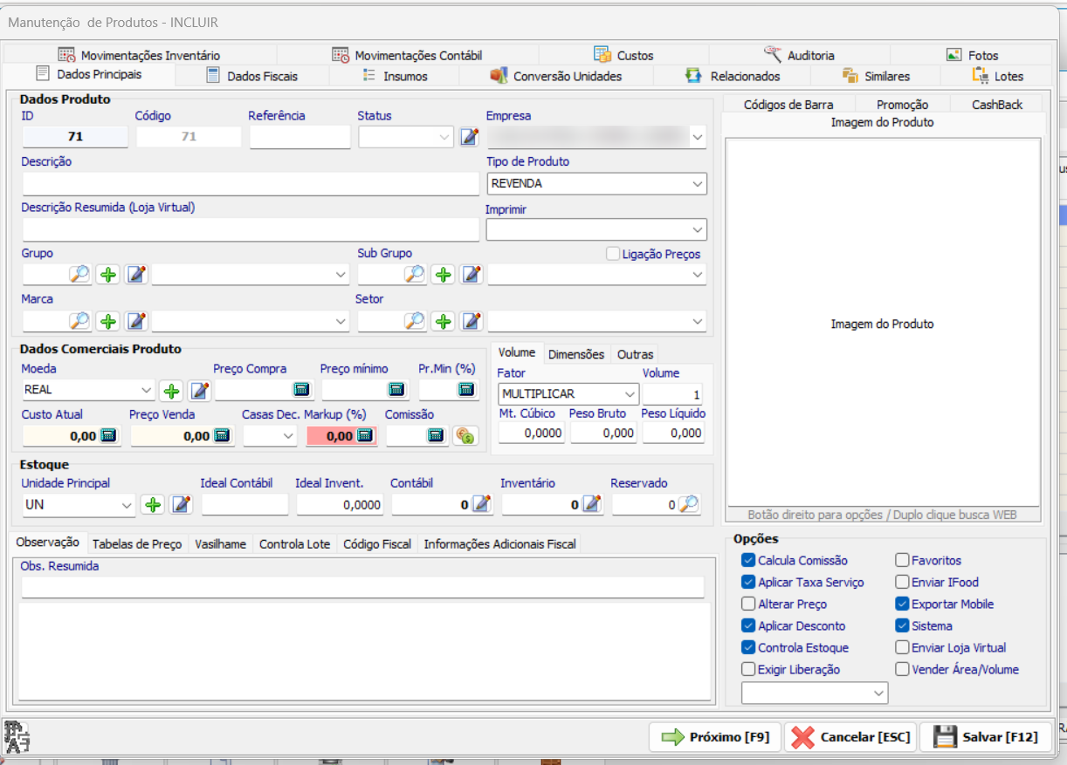Click the Descrição text field

click(x=251, y=184)
